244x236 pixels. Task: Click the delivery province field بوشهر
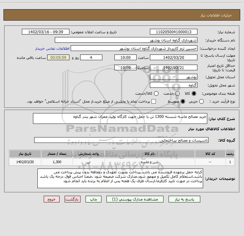coord(174,77)
